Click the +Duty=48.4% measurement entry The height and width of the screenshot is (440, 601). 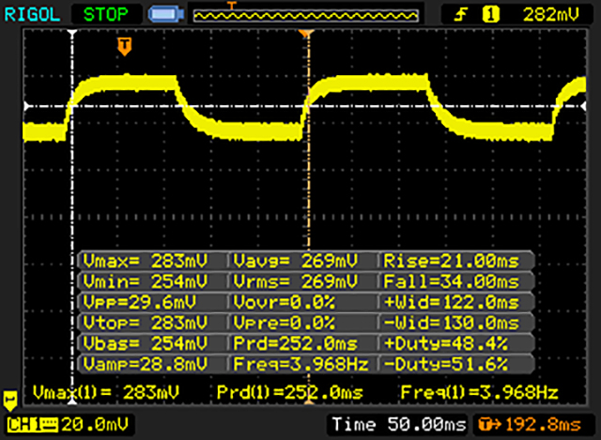(x=455, y=343)
